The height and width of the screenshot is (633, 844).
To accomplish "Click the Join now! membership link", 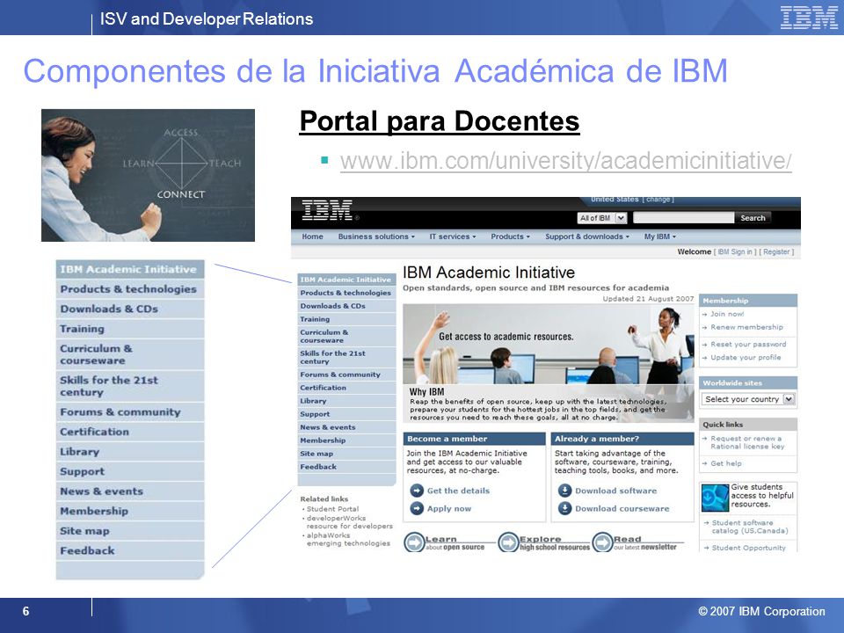I will [x=727, y=314].
